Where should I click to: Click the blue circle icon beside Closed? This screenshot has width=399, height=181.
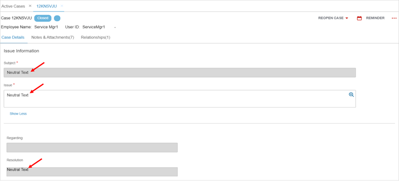click(57, 18)
